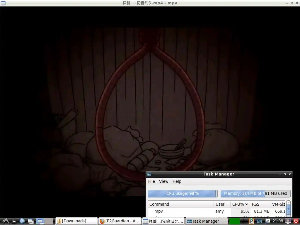This screenshot has width=300, height=225.
Task: Select the Task Manager taskbar button
Action: (x=207, y=221)
